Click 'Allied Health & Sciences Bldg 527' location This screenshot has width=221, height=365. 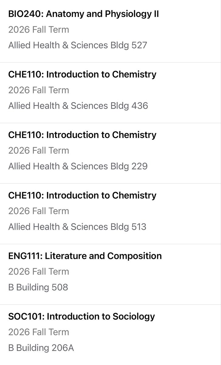pyautogui.click(x=78, y=45)
